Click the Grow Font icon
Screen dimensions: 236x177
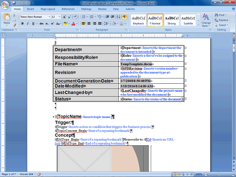(x=64, y=17)
